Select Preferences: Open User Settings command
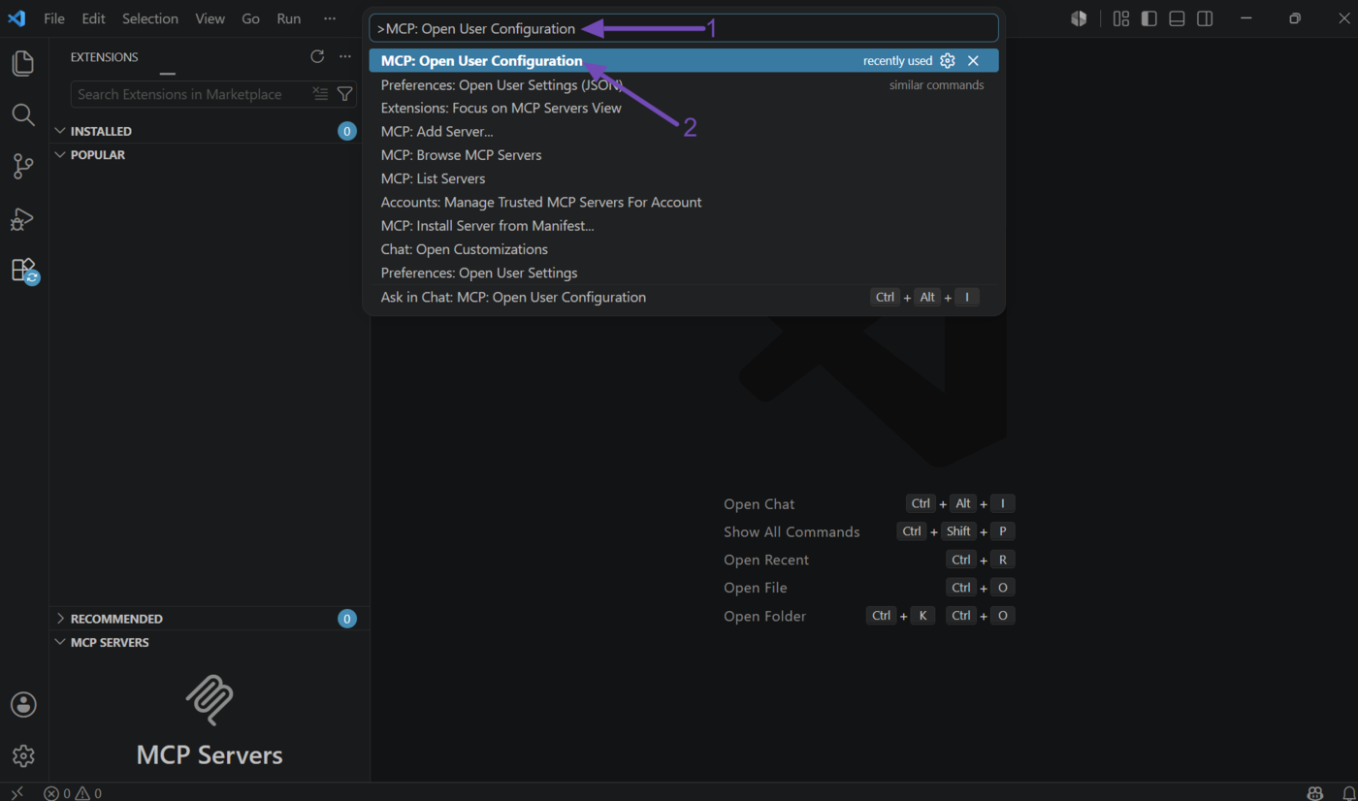Image resolution: width=1358 pixels, height=801 pixels. pos(684,273)
